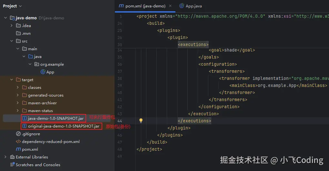329x171 pixels.
Task: Select the .gitignore file
Action: 31,134
